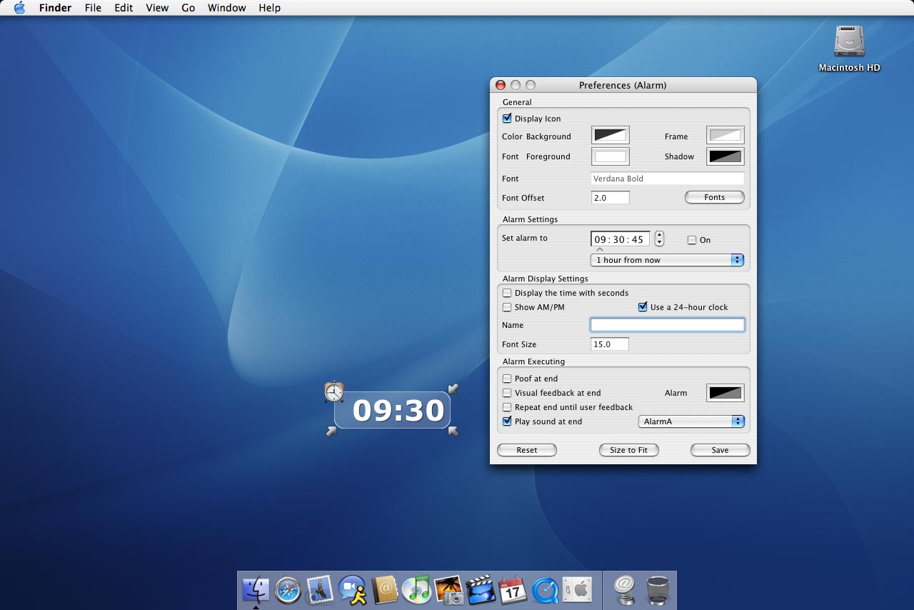Open the View menu
Image resolution: width=914 pixels, height=610 pixels.
157,8
